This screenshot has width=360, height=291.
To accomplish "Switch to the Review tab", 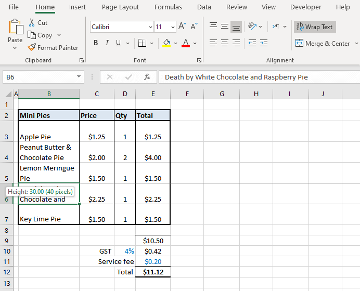I will tap(237, 7).
